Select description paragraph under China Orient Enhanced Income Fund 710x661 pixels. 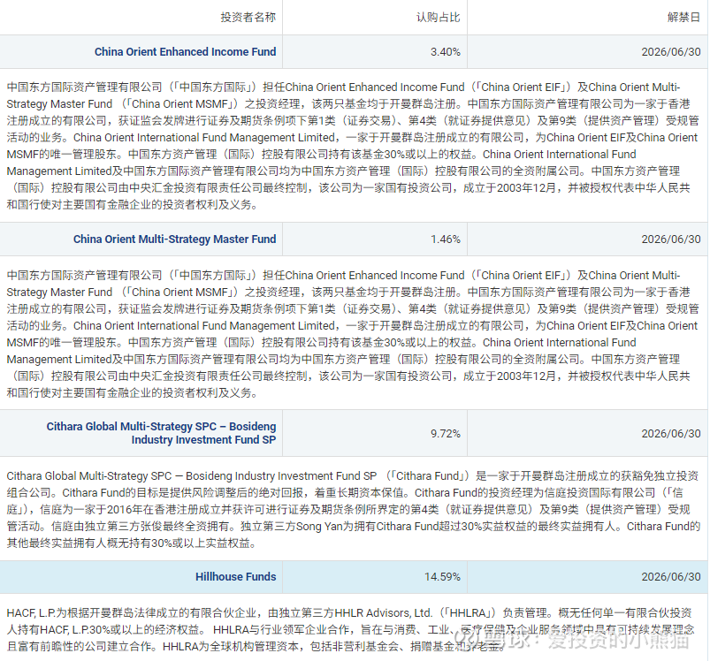pos(353,146)
